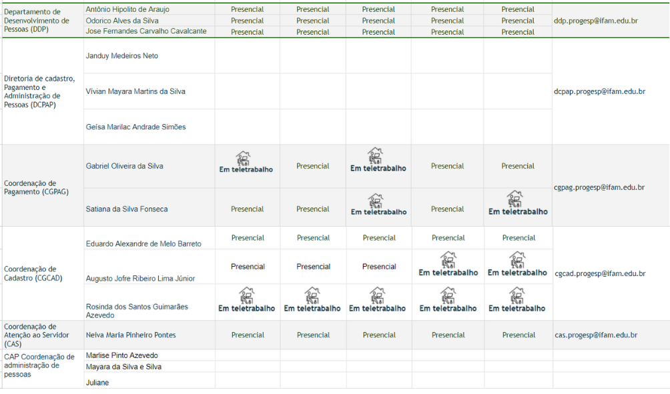Select name Geísa Marilac Andrade Simões
The image size is (670, 394).
[x=136, y=127]
